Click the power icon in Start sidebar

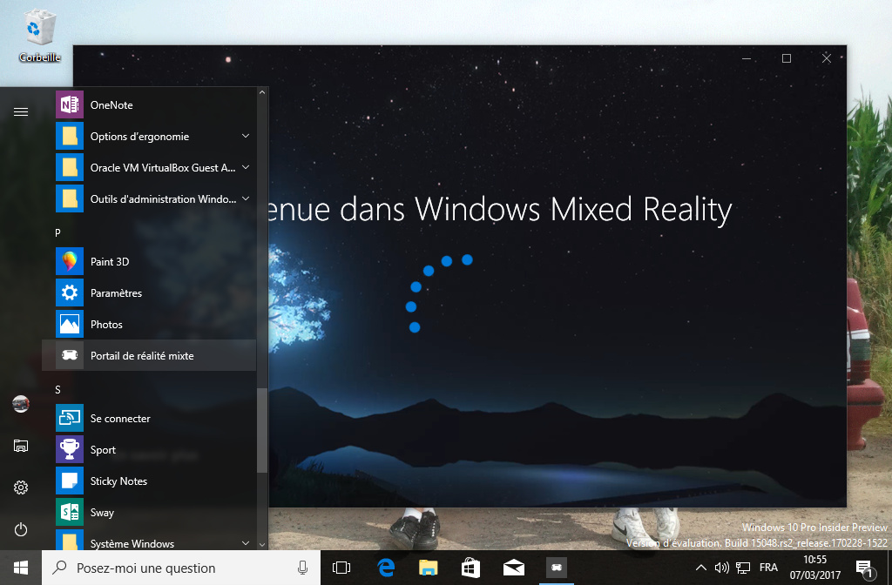coord(21,529)
